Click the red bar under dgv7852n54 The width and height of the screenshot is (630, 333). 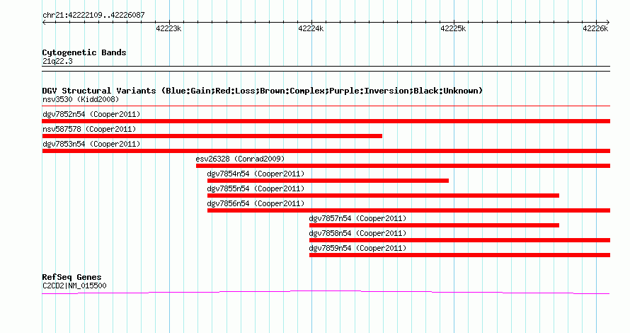click(326, 121)
